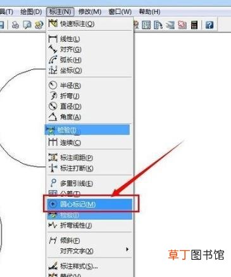231x277 pixels.
Task: Choose 标注打断(K) dimension break
Action: coord(90,168)
